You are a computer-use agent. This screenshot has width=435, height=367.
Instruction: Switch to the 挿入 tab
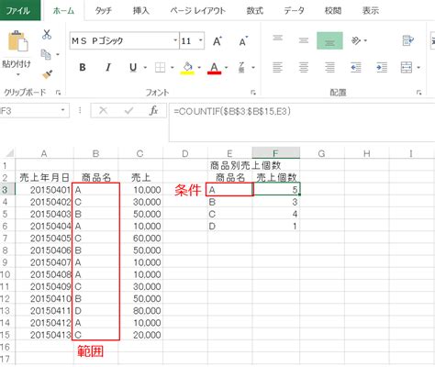click(x=140, y=11)
